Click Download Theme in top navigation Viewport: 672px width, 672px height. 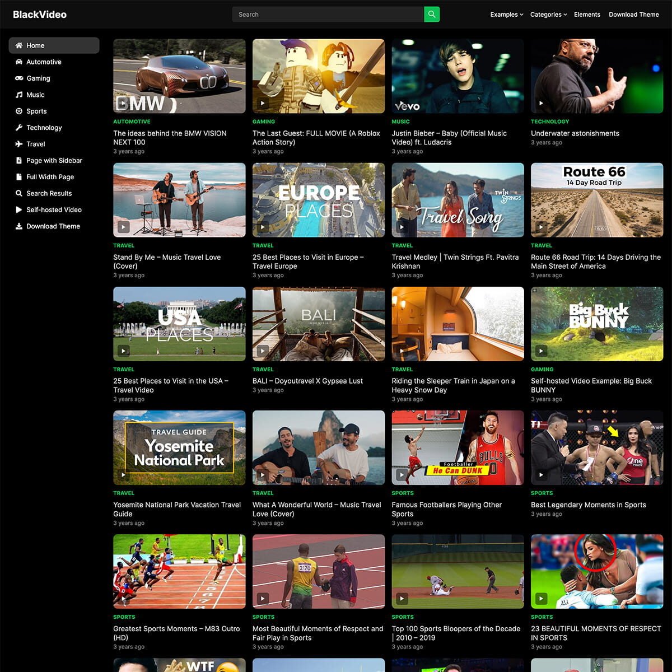click(x=633, y=15)
